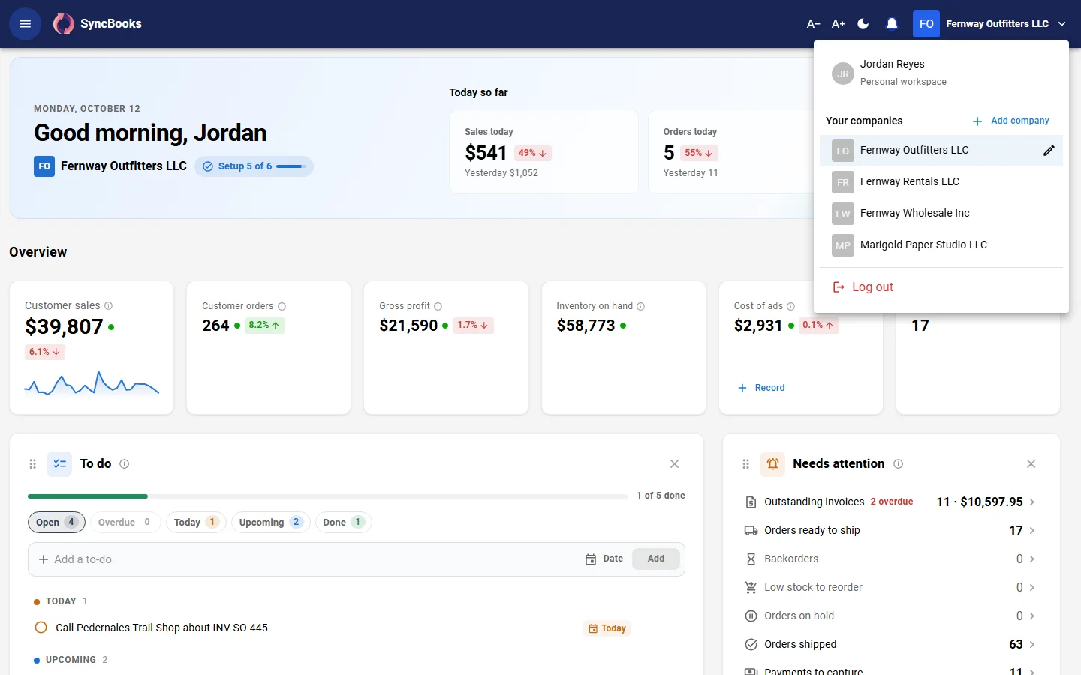Expand Outstanding invoices chevron

pos(1032,502)
